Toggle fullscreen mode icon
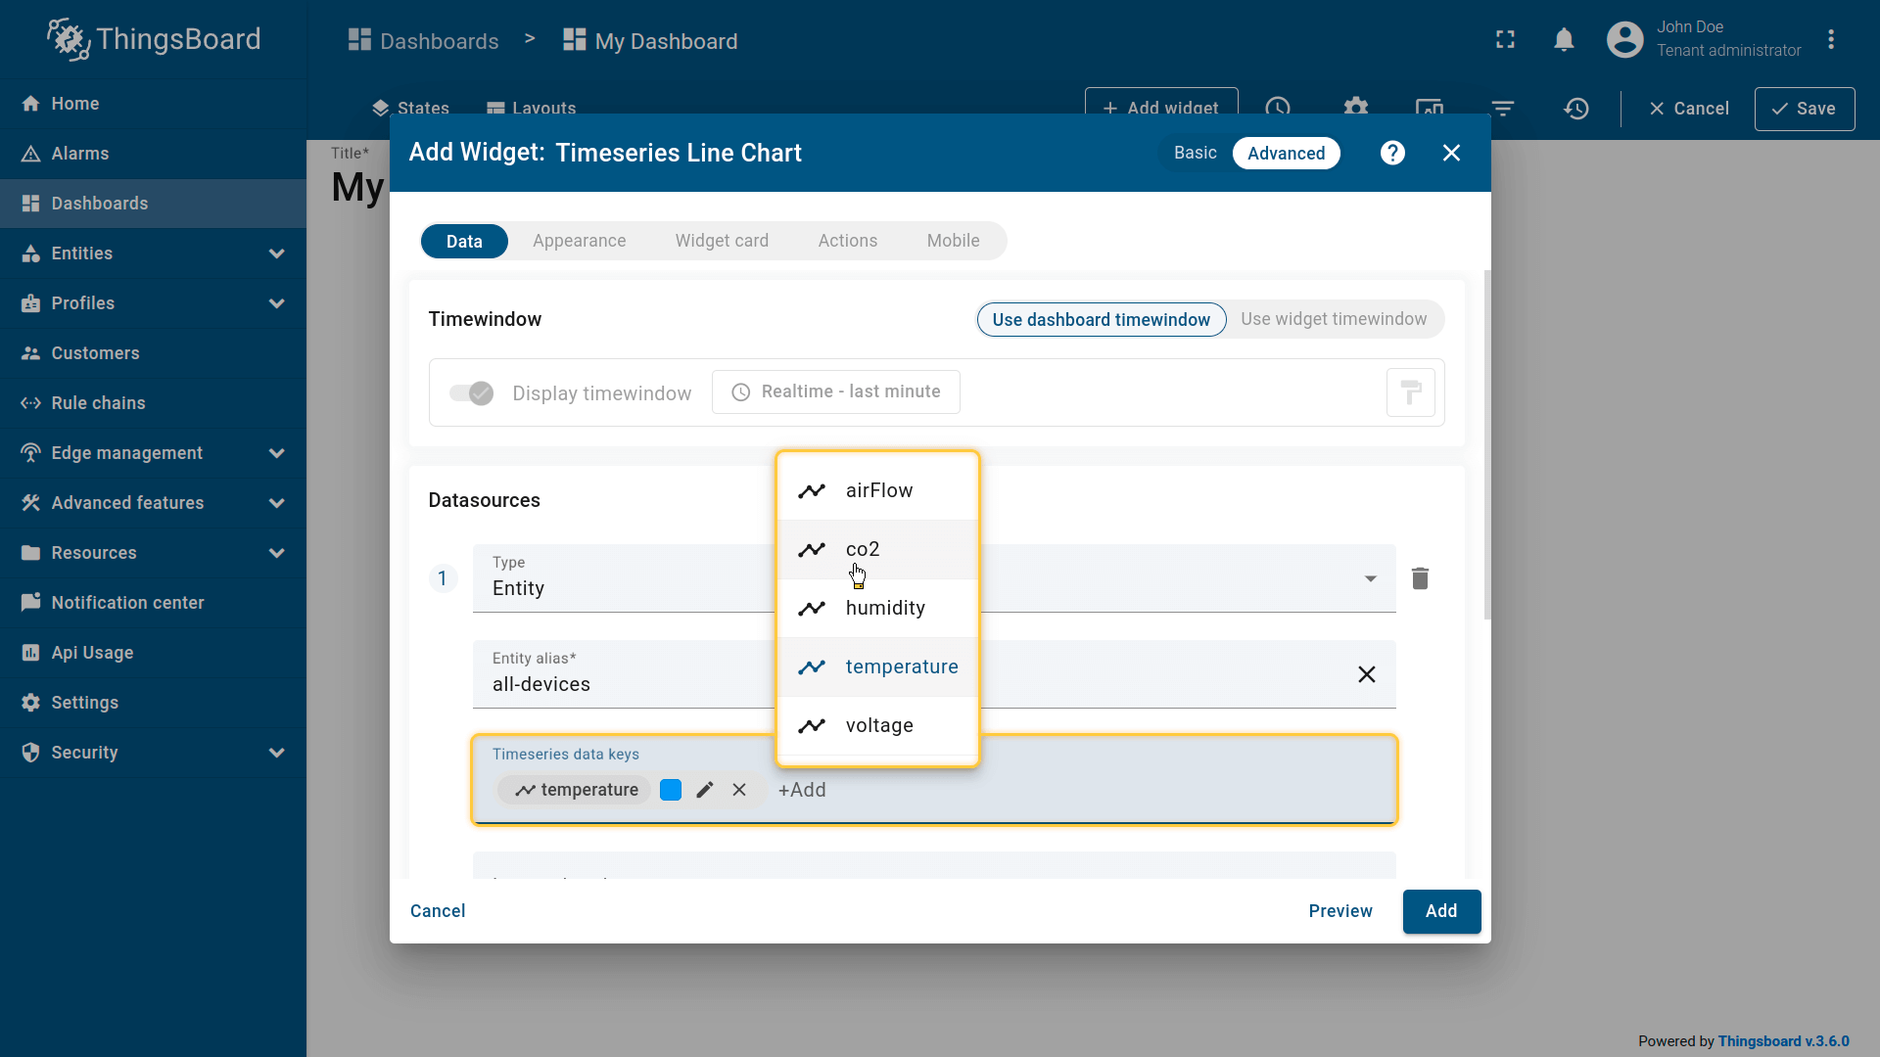Image resolution: width=1880 pixels, height=1057 pixels. [x=1505, y=39]
